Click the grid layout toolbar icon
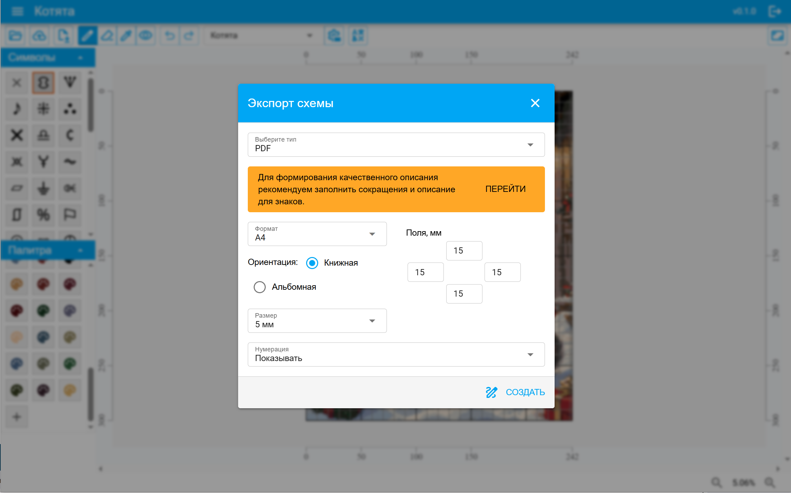Viewport: 791px width, 493px height. pyautogui.click(x=358, y=35)
